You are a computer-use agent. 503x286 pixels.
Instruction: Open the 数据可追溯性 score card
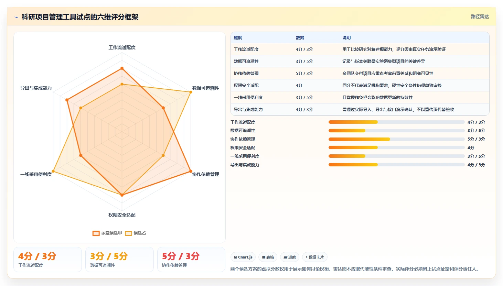click(119, 260)
